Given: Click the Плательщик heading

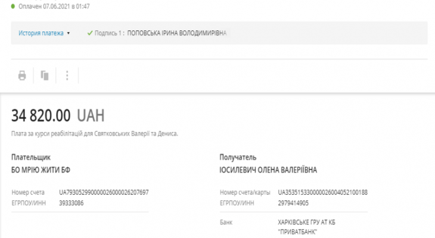Looking at the screenshot, I should [x=31, y=157].
